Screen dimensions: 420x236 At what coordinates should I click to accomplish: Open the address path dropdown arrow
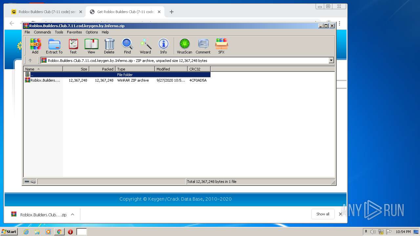[331, 60]
